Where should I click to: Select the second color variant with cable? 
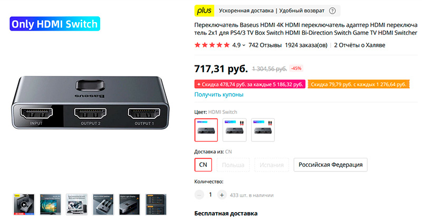234,130
